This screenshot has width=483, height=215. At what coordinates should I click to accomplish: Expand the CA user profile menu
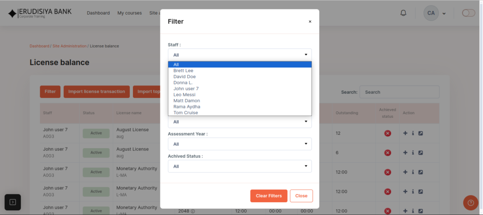[x=434, y=13]
